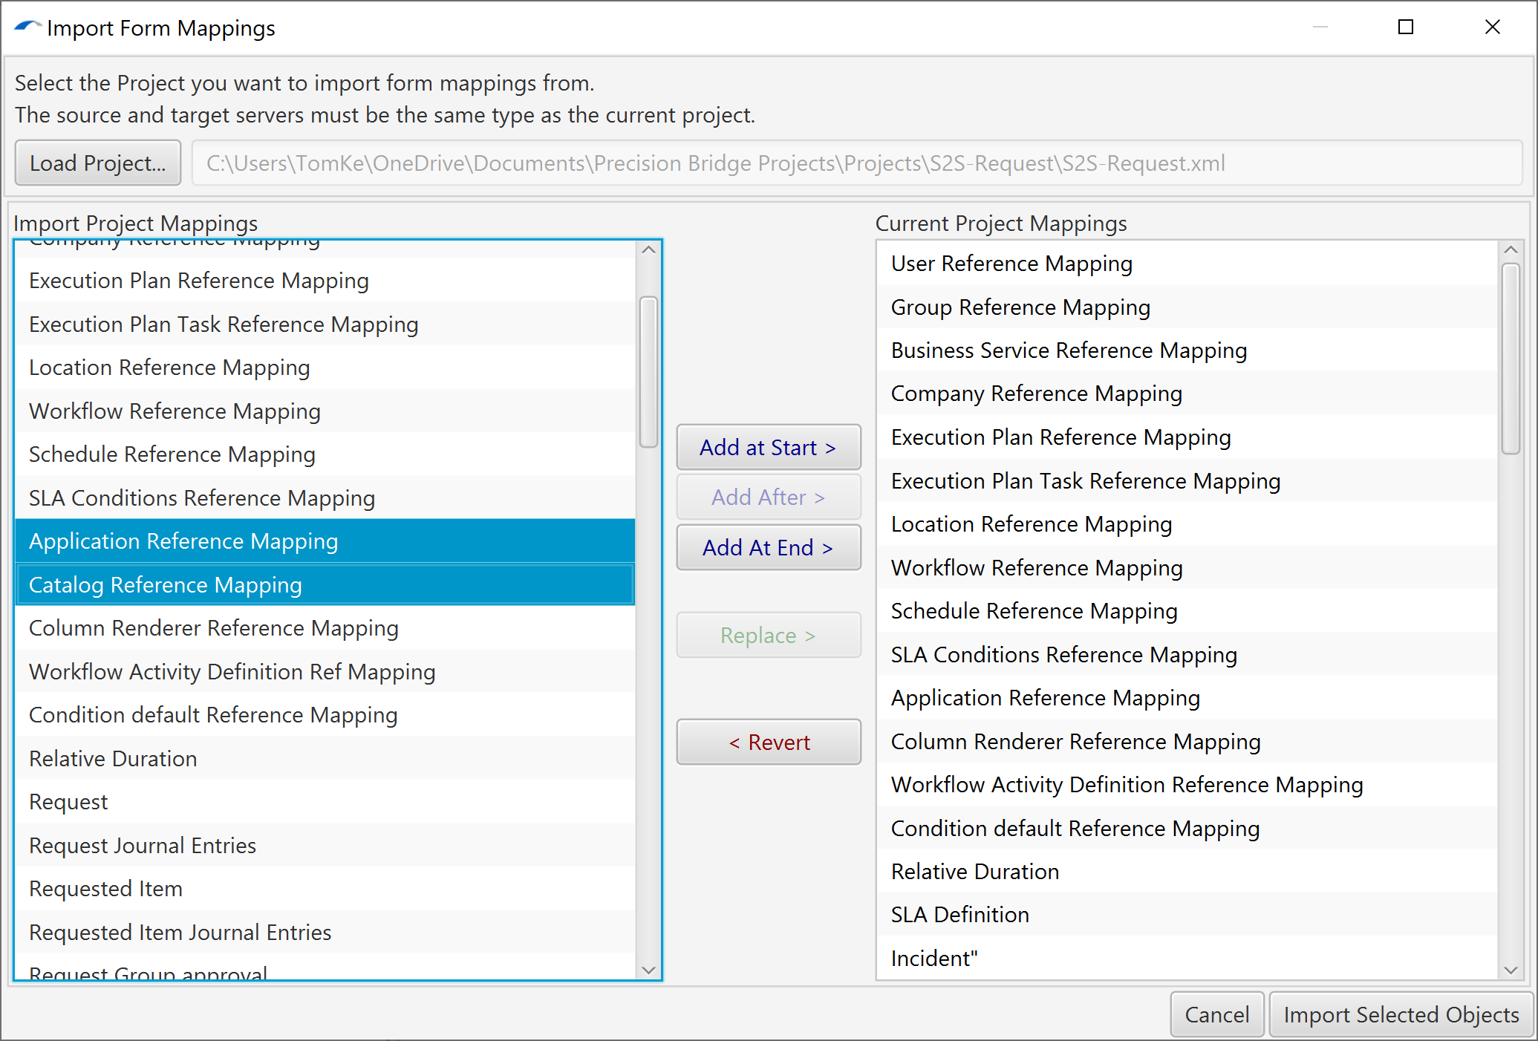Select Workflow Reference Mapping in current list
This screenshot has width=1538, height=1041.
pyautogui.click(x=1187, y=568)
